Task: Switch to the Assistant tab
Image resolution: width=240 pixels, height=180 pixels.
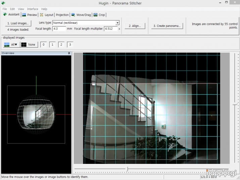Action: 11,14
